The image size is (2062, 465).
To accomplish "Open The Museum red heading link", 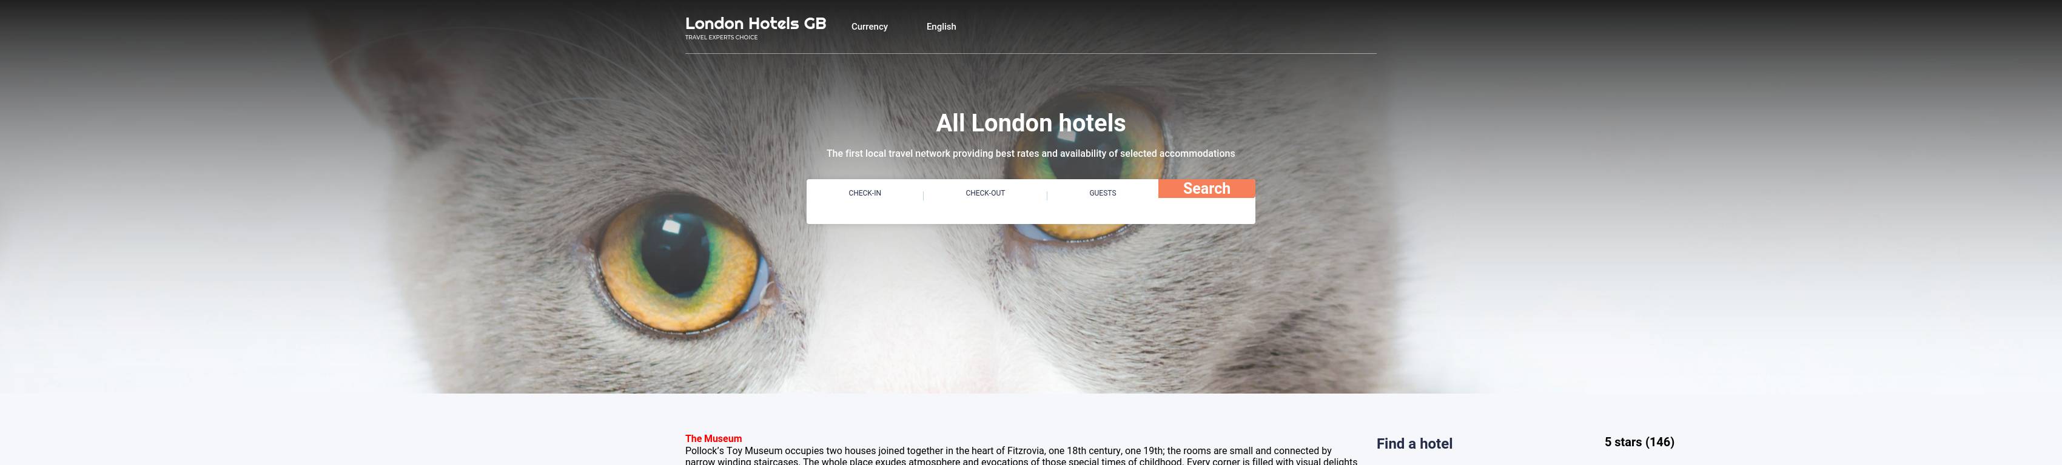I will click(x=713, y=438).
